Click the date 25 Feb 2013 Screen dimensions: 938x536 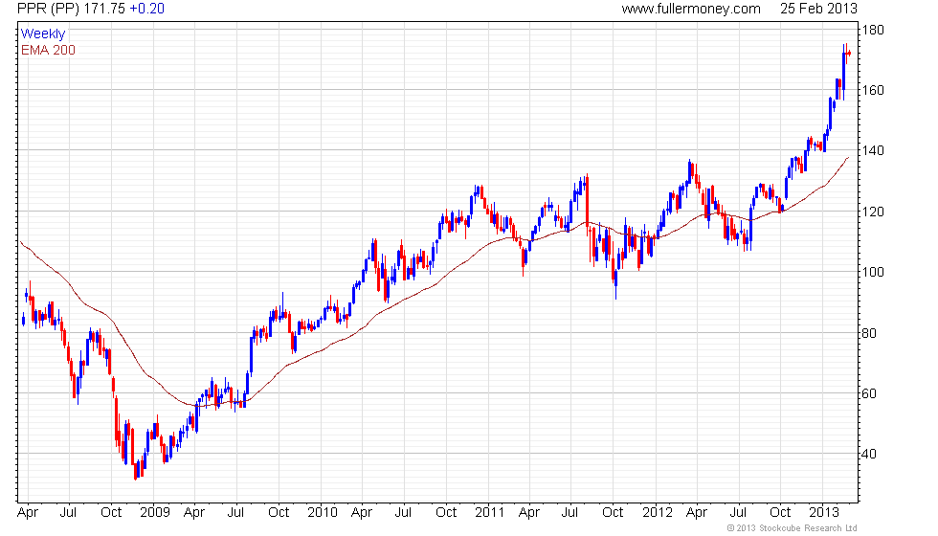818,9
